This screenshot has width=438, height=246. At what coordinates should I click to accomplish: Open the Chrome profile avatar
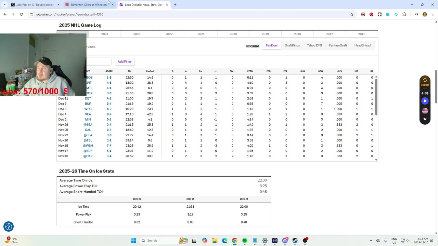coord(425,14)
